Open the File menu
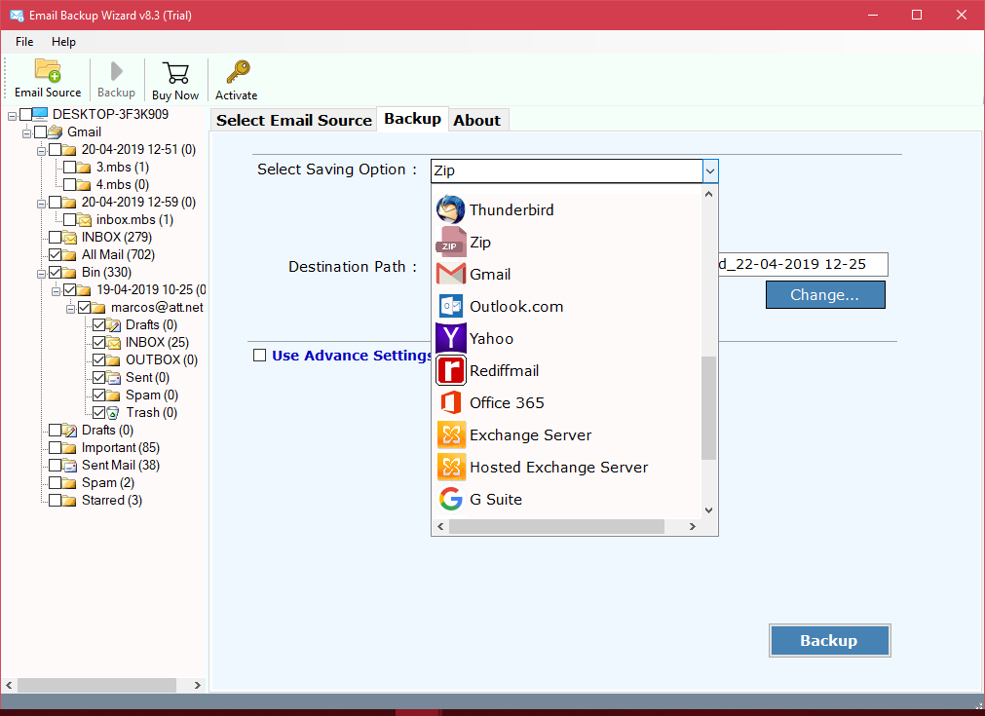 (24, 42)
